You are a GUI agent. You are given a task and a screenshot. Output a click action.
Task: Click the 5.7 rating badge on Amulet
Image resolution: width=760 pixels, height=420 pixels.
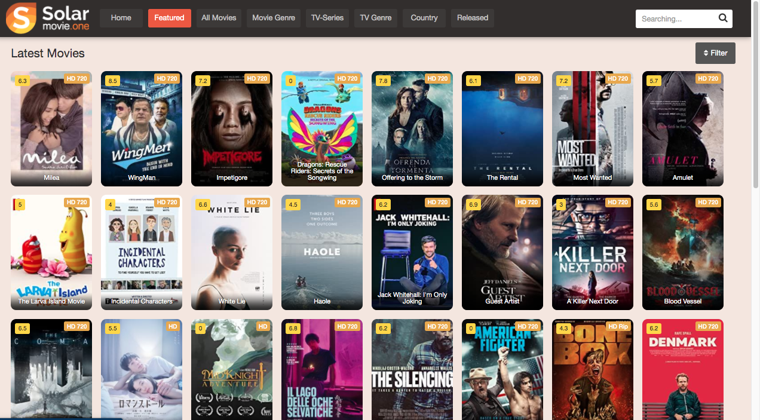[x=654, y=81]
